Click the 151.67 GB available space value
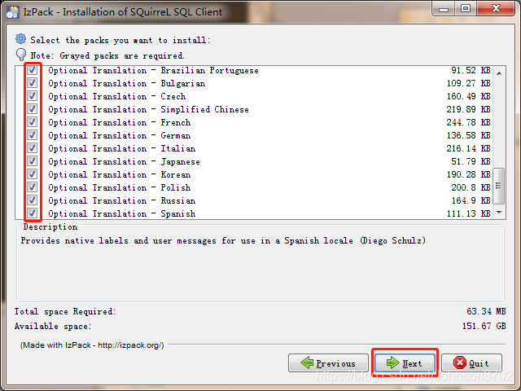Screen dimensions: 521x391 [484, 326]
